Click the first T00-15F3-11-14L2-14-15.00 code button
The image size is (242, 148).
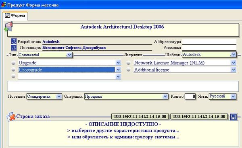(140, 117)
